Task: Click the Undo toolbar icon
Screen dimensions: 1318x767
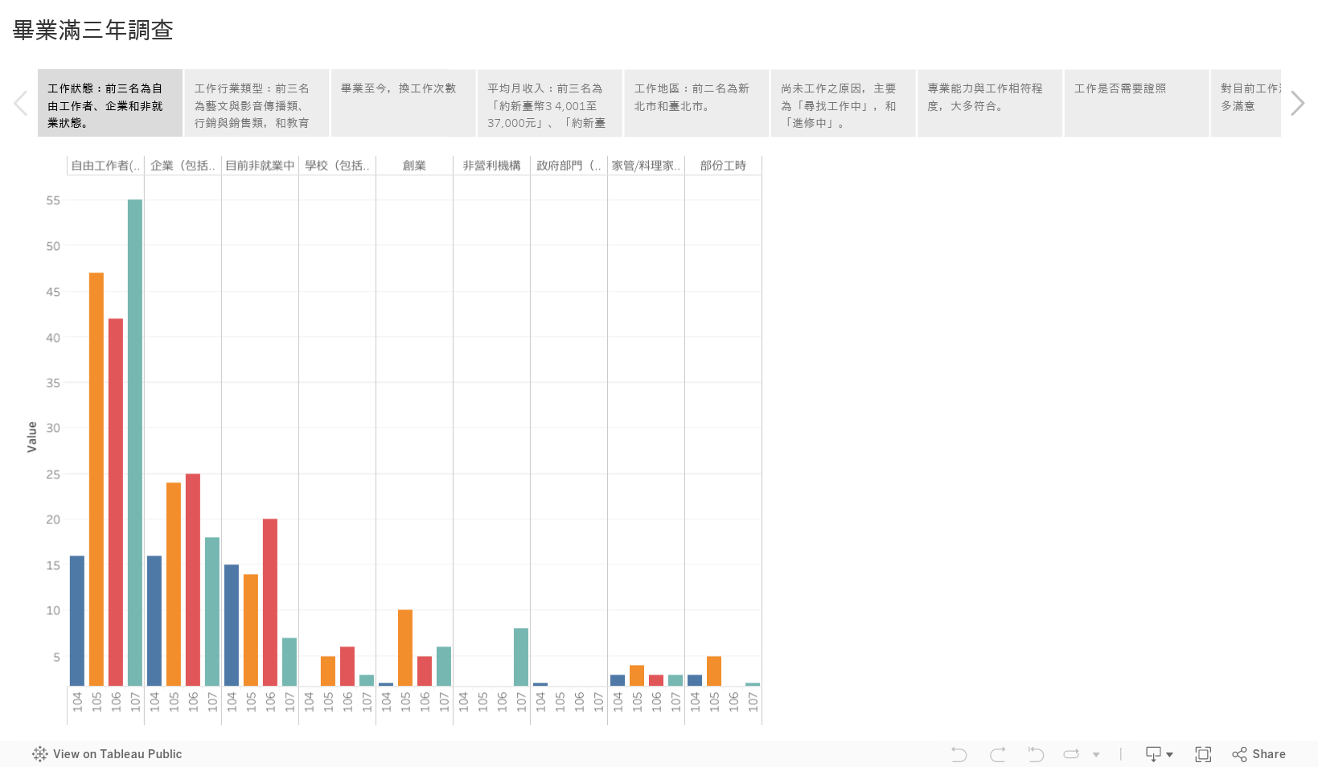Action: pos(959,753)
